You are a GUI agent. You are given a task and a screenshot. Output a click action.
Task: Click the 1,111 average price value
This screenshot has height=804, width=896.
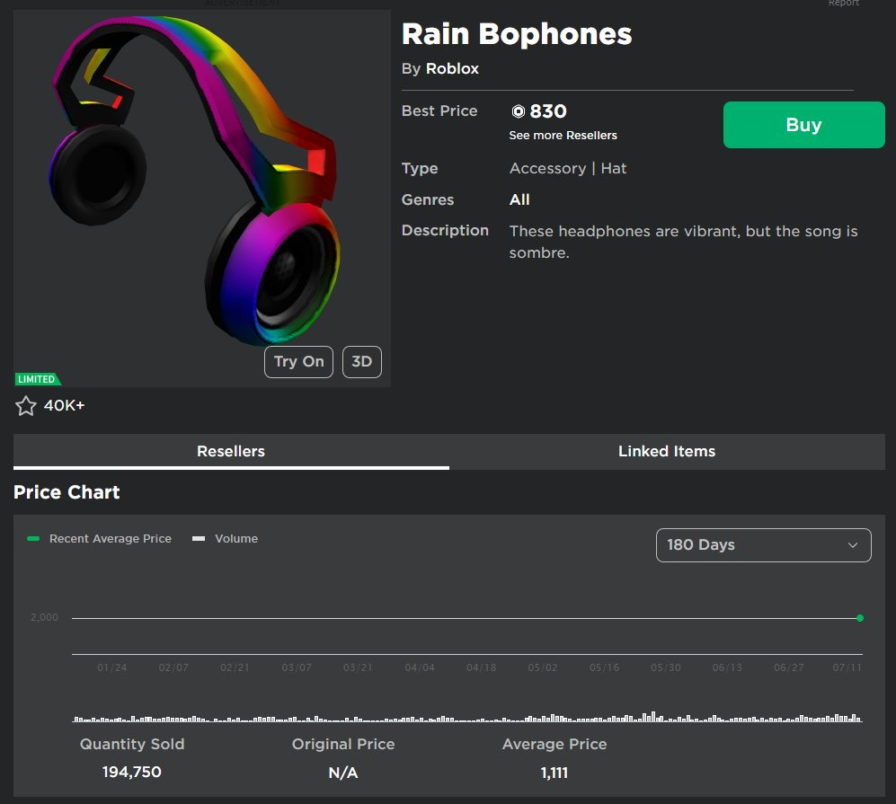(x=554, y=773)
